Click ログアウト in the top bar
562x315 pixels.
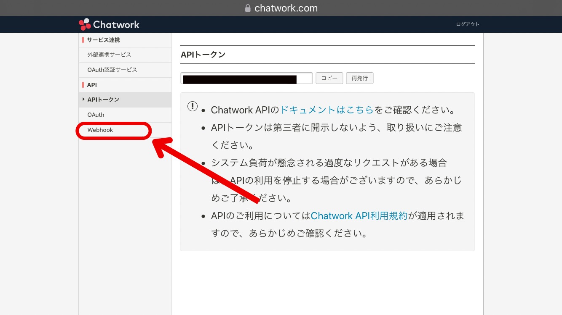(x=468, y=24)
